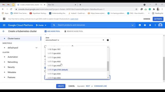Expand the search bar chevron

(133, 25)
